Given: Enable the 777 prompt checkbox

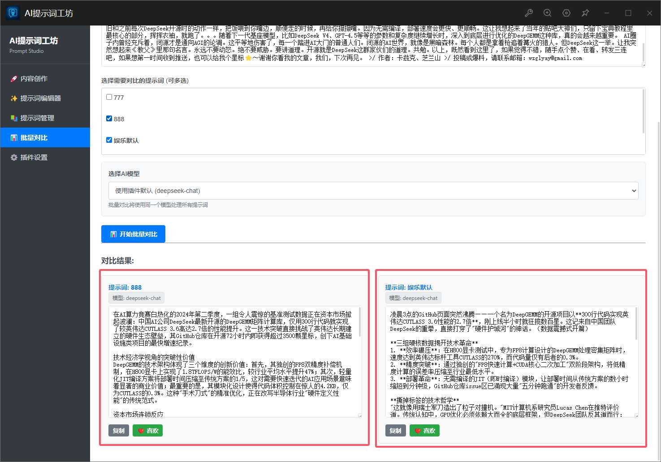Looking at the screenshot, I should tap(109, 97).
